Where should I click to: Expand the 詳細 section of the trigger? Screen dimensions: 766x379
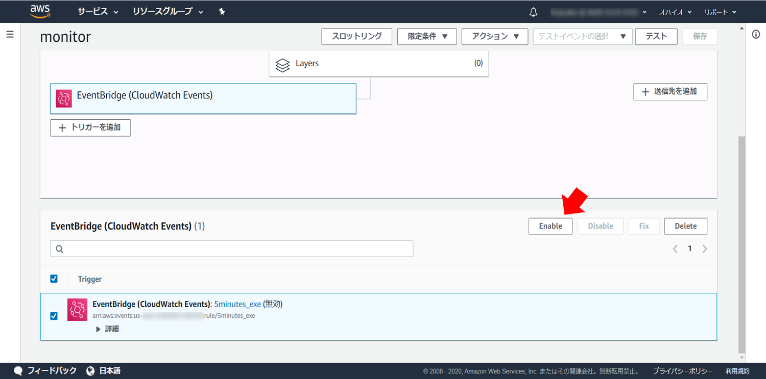pos(108,329)
